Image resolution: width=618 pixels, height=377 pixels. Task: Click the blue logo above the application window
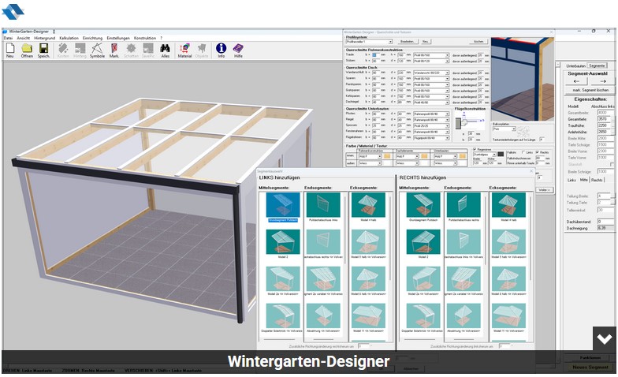tap(13, 12)
